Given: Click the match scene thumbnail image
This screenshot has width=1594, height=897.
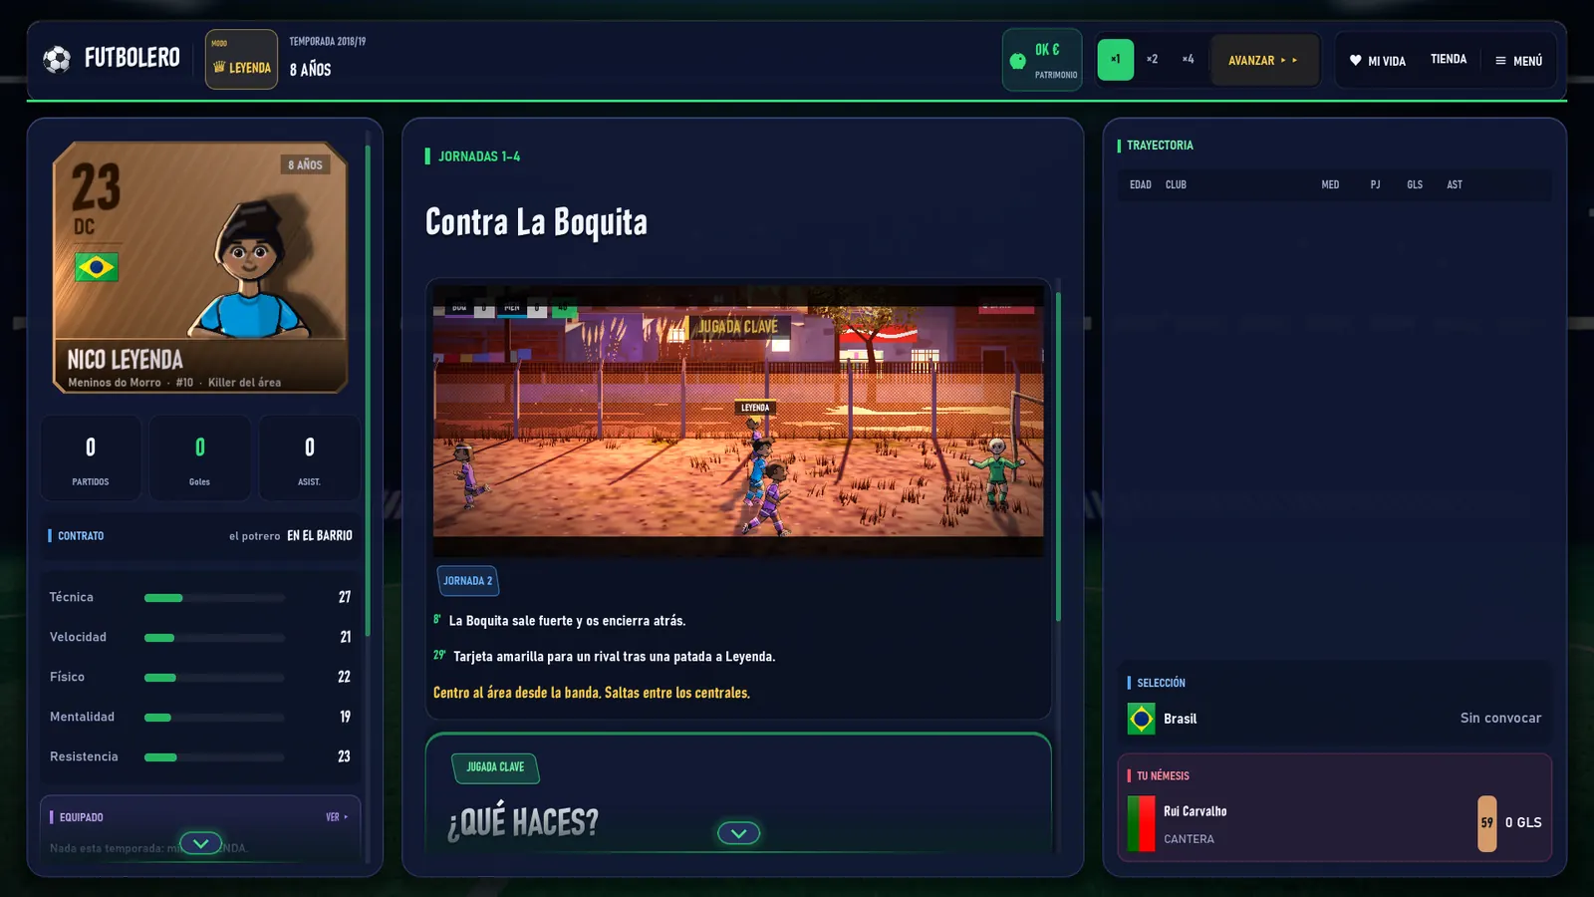Looking at the screenshot, I should (738, 421).
